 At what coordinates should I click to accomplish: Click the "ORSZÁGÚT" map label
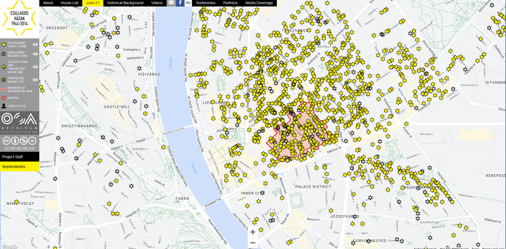pyautogui.click(x=57, y=28)
